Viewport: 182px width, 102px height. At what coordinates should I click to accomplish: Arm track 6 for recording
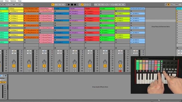[x=75, y=71]
